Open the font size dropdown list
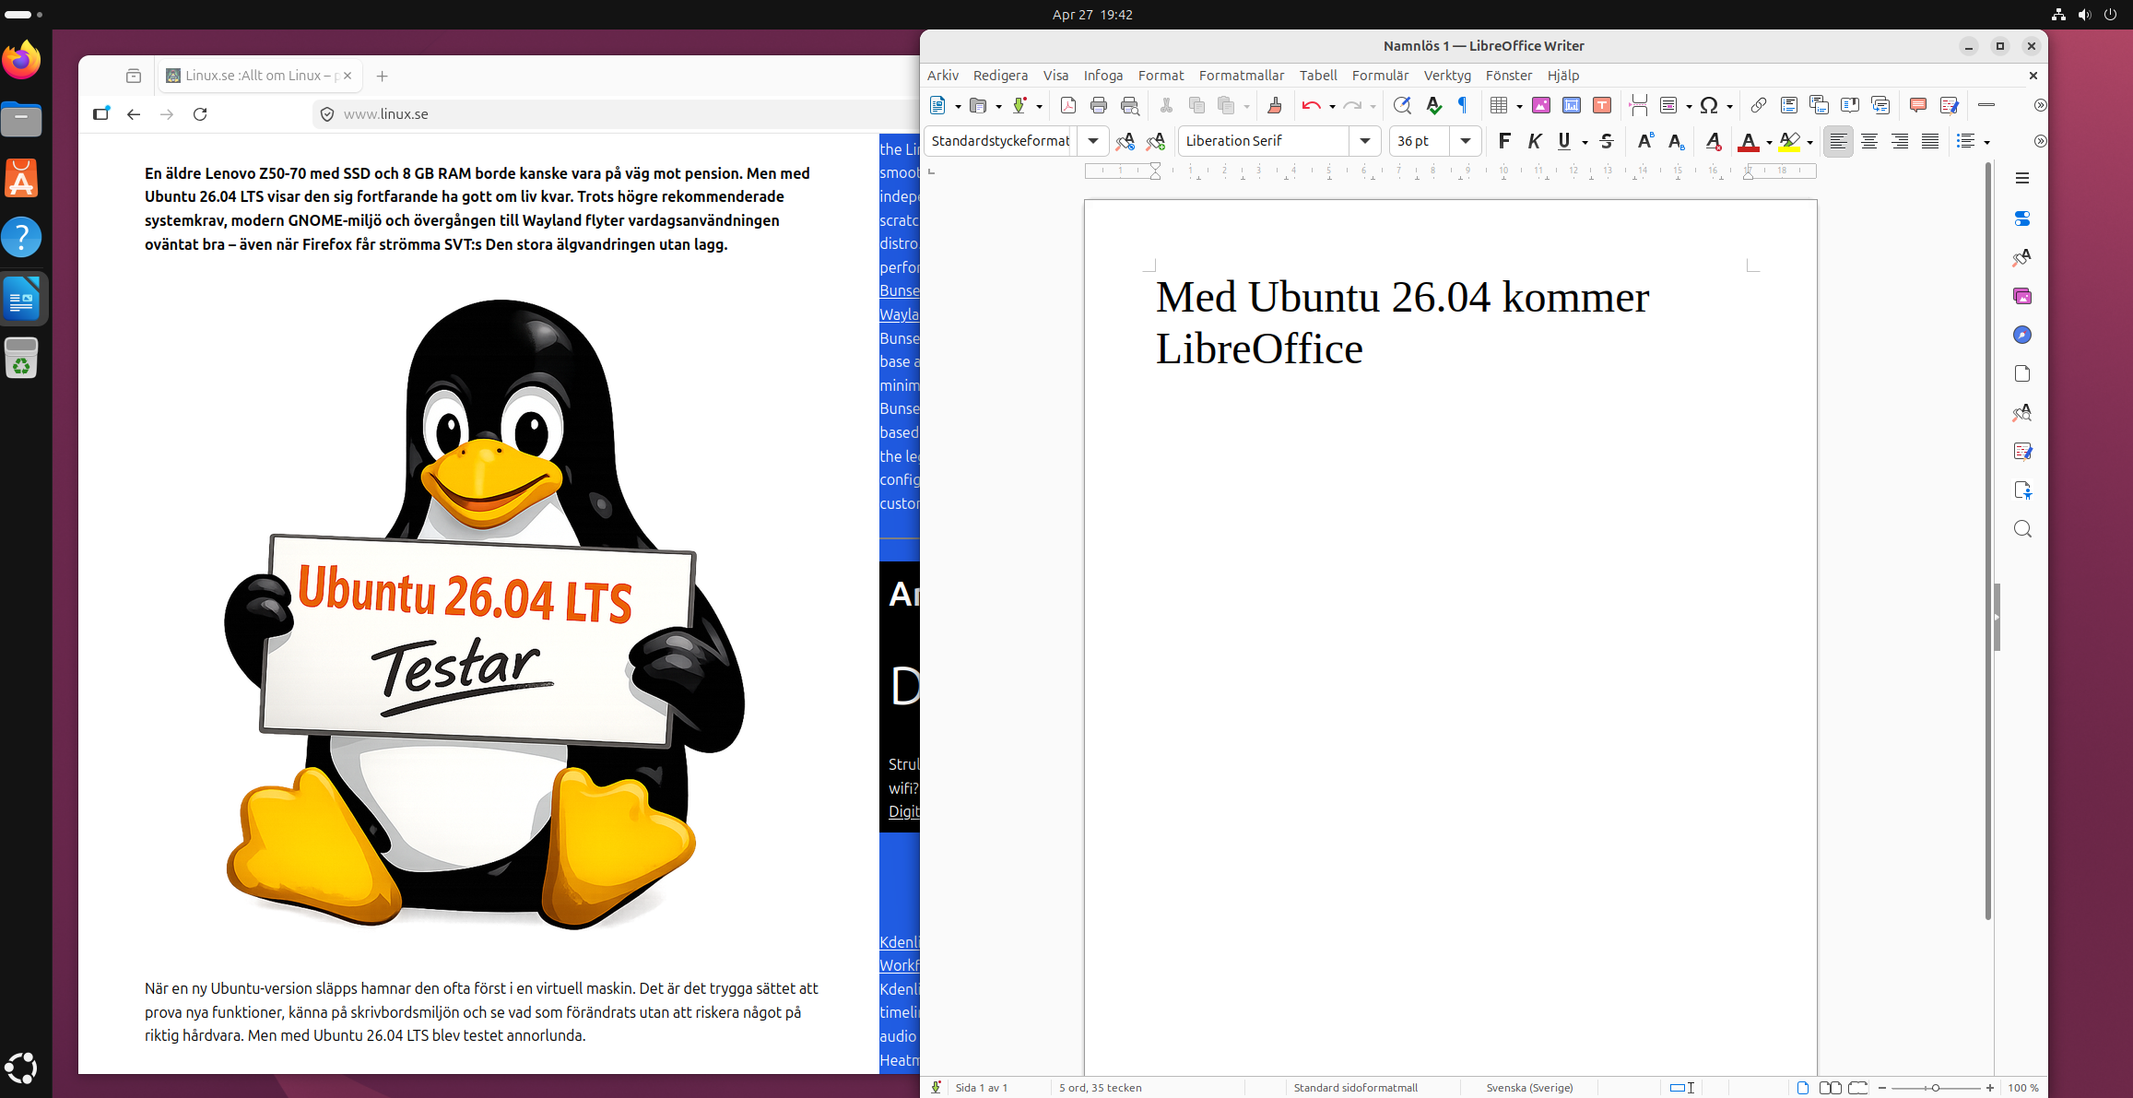The height and width of the screenshot is (1098, 2133). click(1465, 141)
